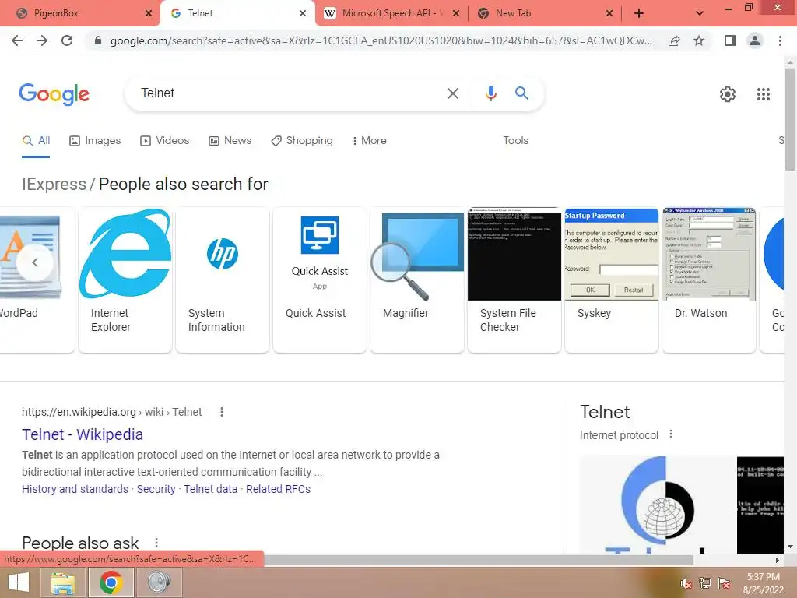Open search Tools options
Viewport: 797px width, 598px height.
tap(515, 141)
